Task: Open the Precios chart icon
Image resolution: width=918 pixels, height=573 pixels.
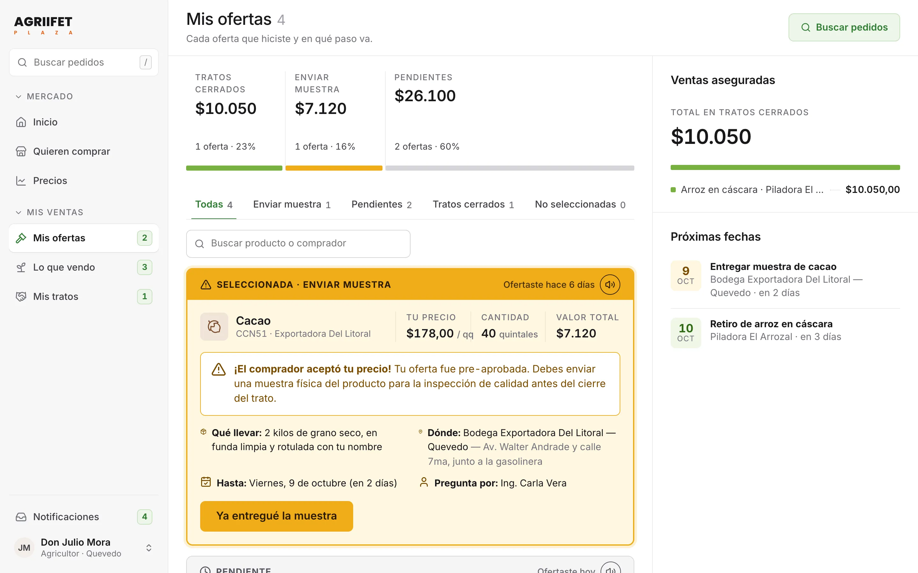Action: point(21,180)
